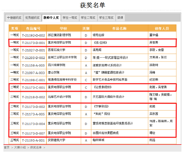Viewport: 188px width, 152px height.
Task: Click the 学校 column header
Action: click(x=64, y=28)
